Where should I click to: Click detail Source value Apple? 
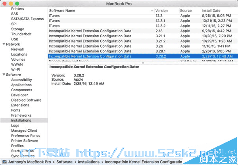pyautogui.click(x=79, y=79)
